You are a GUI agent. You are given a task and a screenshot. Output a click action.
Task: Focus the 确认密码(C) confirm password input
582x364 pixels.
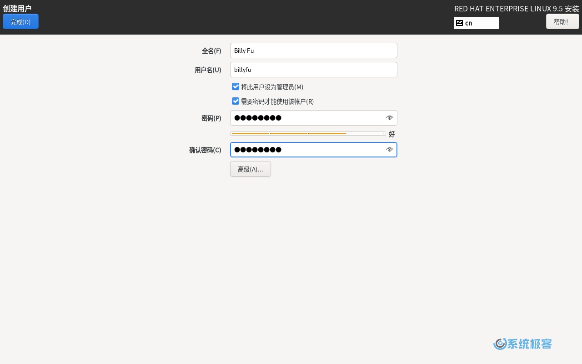click(x=314, y=150)
